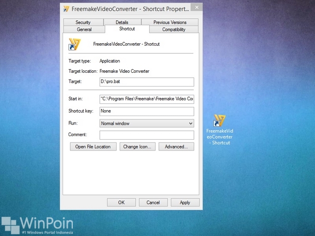
Task: Click the Freemake icon in the dialog title bar
Action: 66,9
